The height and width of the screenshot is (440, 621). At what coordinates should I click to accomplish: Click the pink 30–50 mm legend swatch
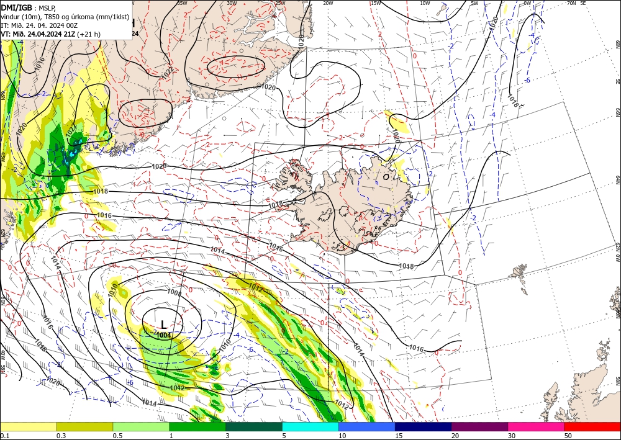click(537, 426)
